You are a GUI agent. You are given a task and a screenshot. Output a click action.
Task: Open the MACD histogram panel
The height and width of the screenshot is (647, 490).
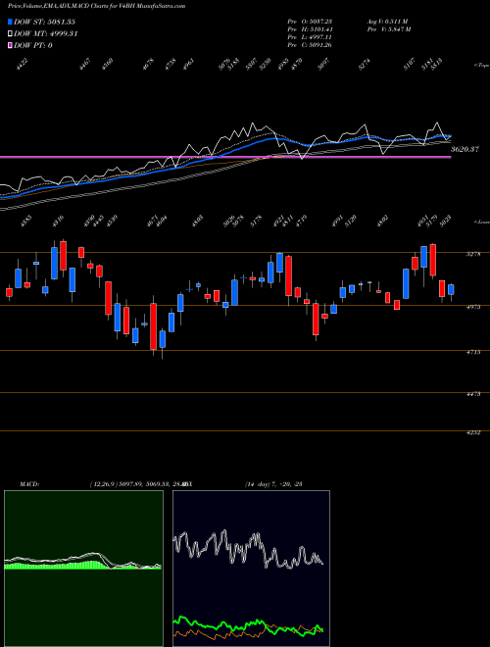point(83,569)
